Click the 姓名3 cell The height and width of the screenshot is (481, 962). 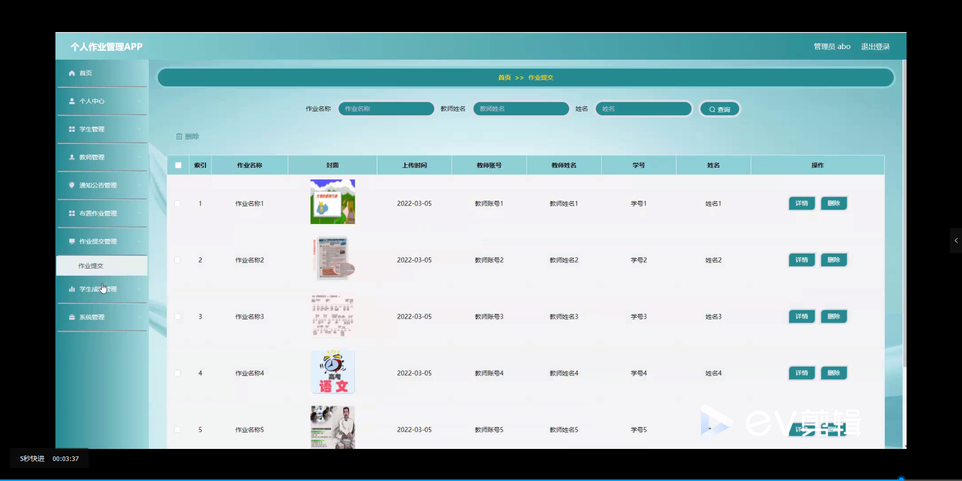pyautogui.click(x=713, y=317)
